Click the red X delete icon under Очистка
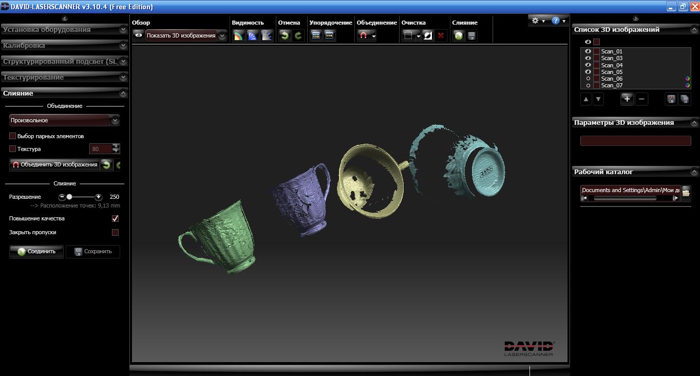This screenshot has height=376, width=700. (441, 35)
